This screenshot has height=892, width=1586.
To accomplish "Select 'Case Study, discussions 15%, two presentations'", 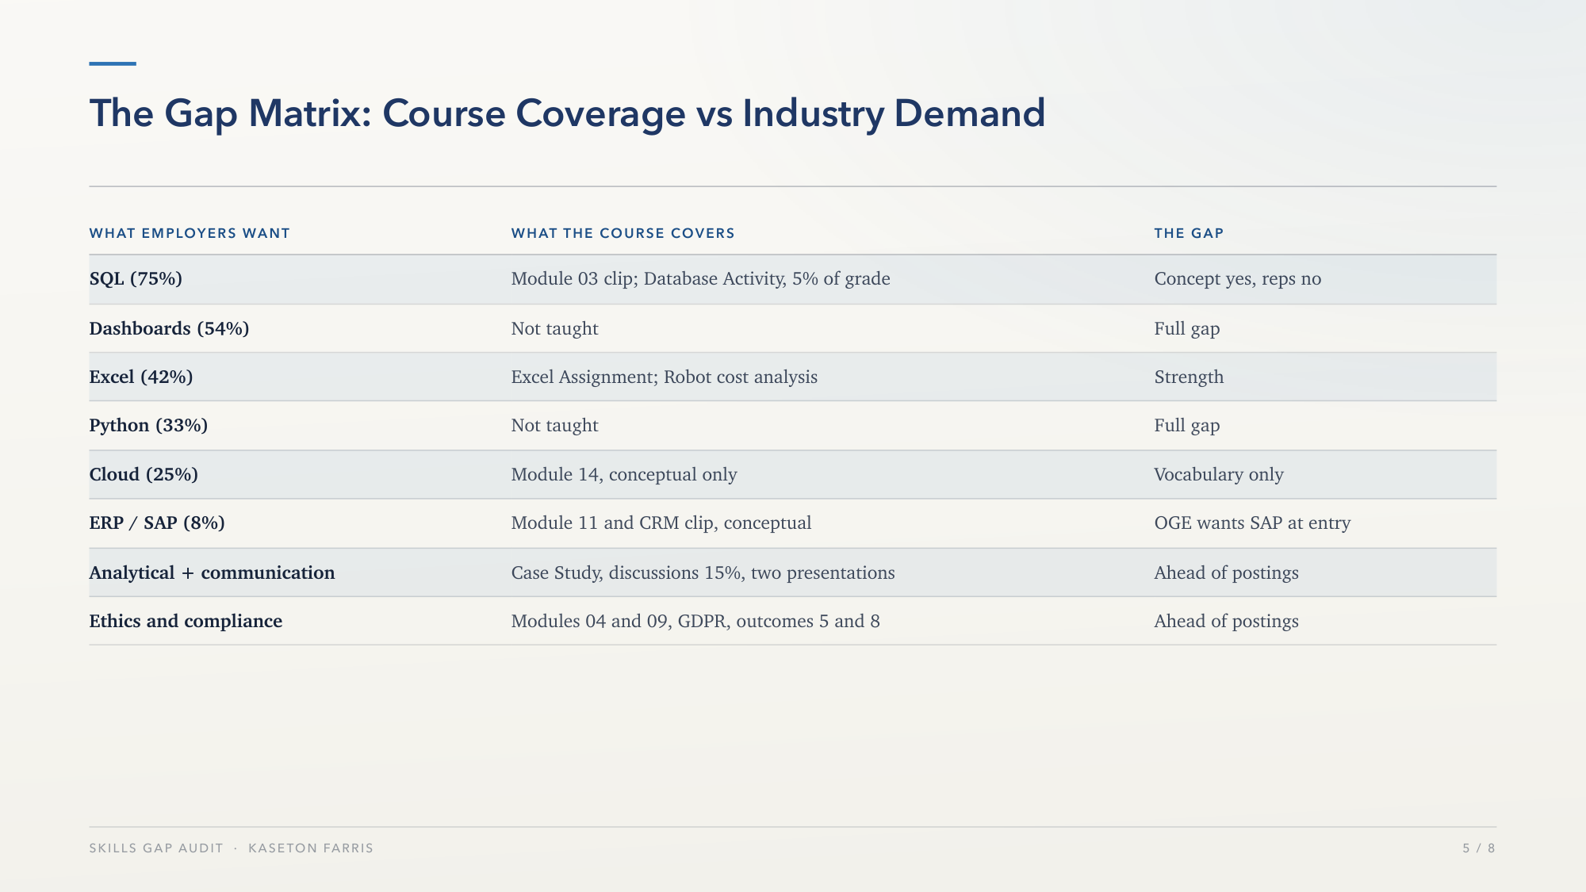I will [x=703, y=572].
